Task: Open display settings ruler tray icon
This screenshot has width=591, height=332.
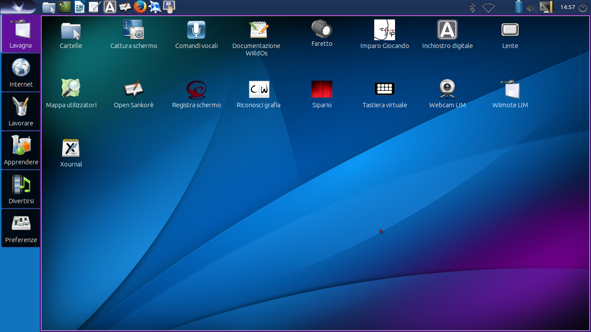Action: coord(546,6)
